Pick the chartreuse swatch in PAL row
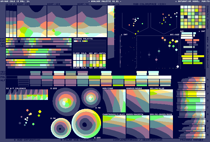This screenshot has height=142, width=210. [94, 77]
